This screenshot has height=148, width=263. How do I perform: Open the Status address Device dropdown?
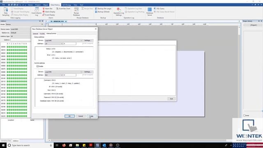63,41
